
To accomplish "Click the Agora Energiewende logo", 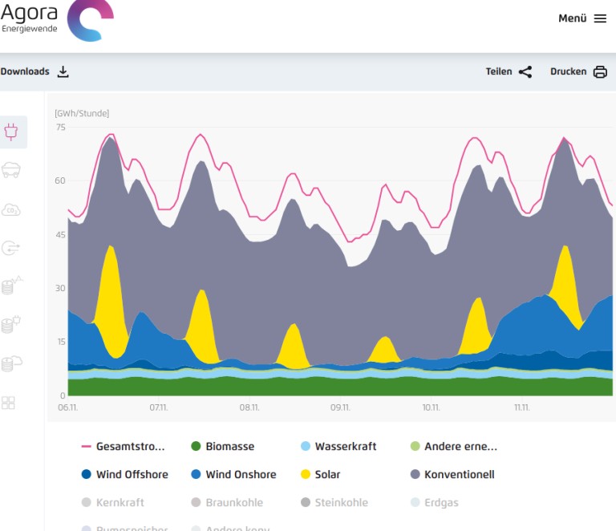I will click(56, 19).
